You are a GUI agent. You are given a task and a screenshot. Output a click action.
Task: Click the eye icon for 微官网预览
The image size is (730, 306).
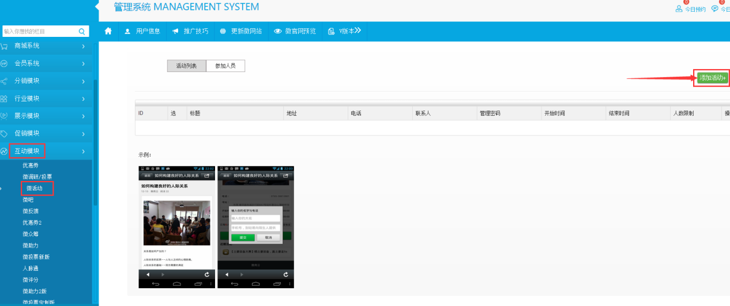coord(278,31)
